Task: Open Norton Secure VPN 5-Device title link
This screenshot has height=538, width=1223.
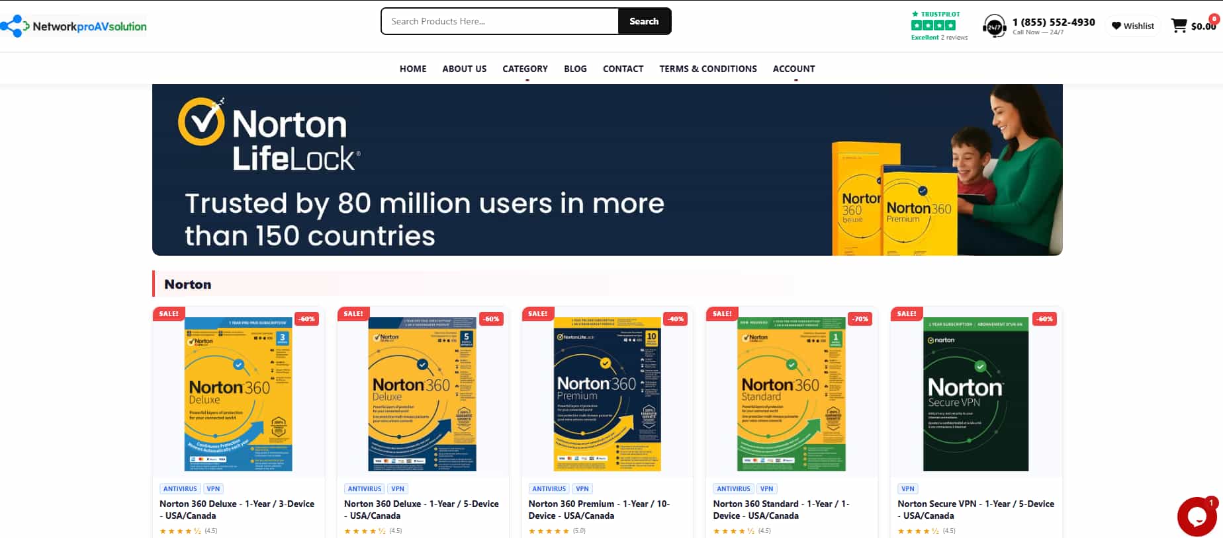Action: [x=975, y=510]
